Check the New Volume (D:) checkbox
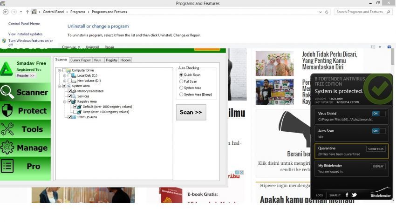396x222 pixels. [70, 81]
